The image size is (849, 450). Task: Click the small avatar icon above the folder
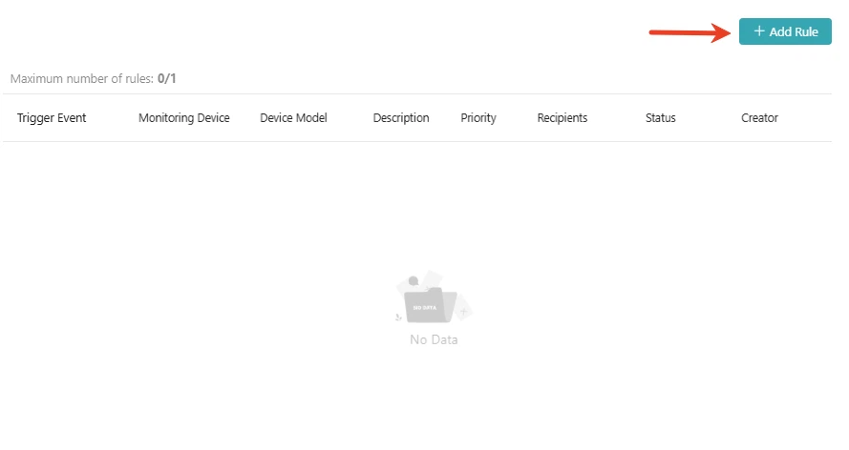(x=413, y=281)
